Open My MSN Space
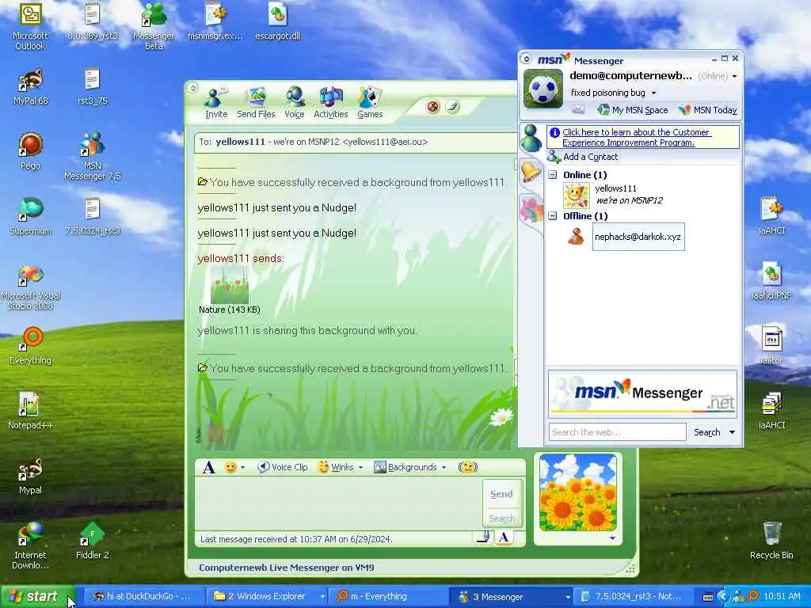 pyautogui.click(x=633, y=110)
